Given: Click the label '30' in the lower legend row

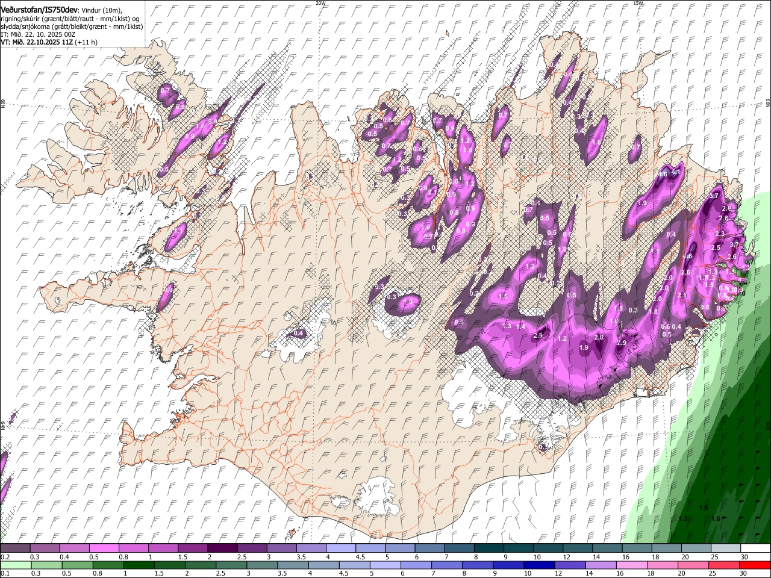Looking at the screenshot, I should click(744, 574).
